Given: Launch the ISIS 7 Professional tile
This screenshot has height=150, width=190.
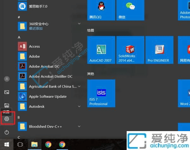Looking at the screenshot, I should click(x=101, y=93).
